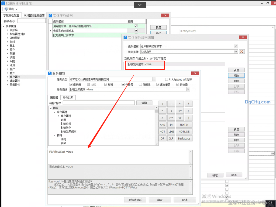276x207 pixels.
Task: Click the 退出 exit toolbar icon
Action: [6, 9]
